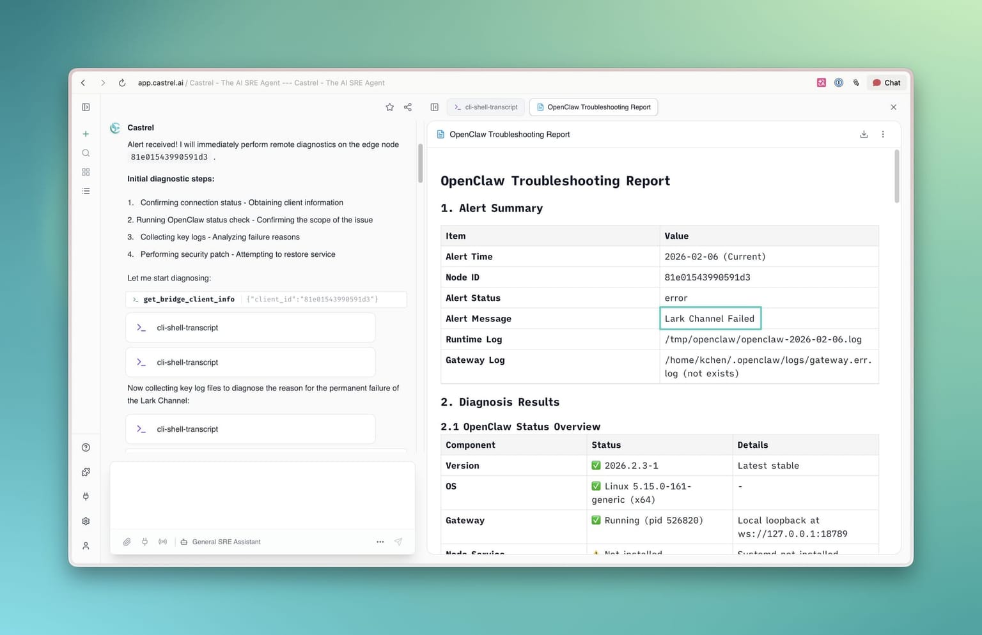Select the OpenClaw Troubleshooting Report tab
982x635 pixels.
(593, 107)
